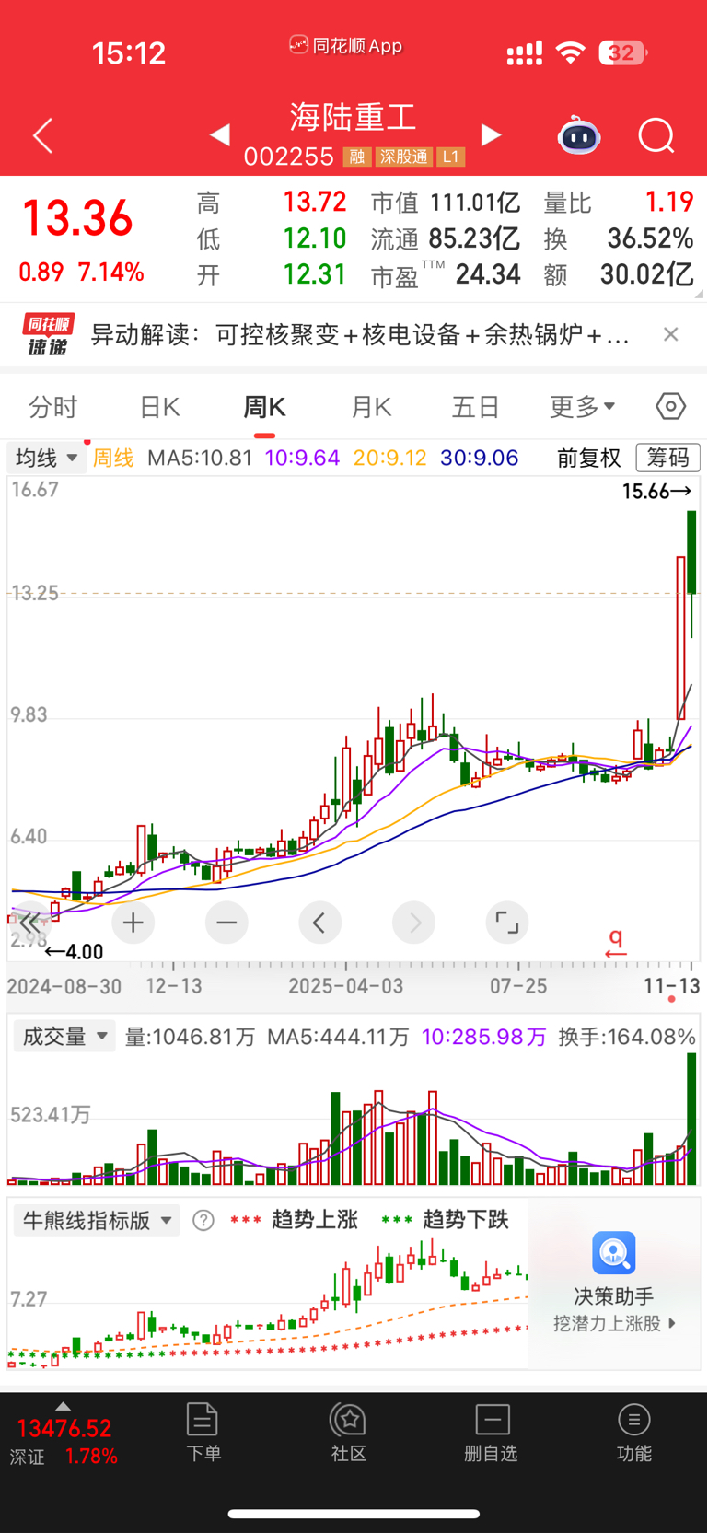Open the AI robot assistant icon
708x1533 pixels.
579,135
